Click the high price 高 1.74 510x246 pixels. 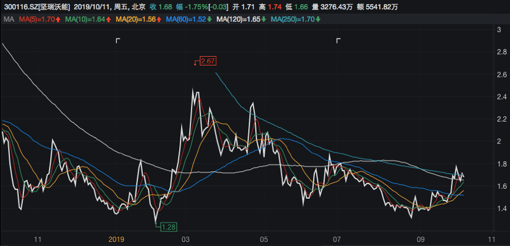click(x=269, y=7)
